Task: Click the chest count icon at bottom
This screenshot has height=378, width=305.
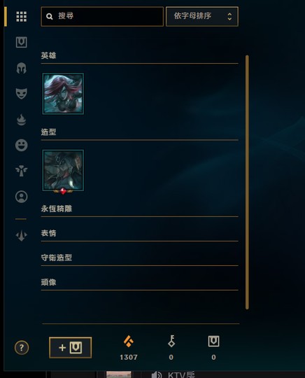Action: pos(213,342)
